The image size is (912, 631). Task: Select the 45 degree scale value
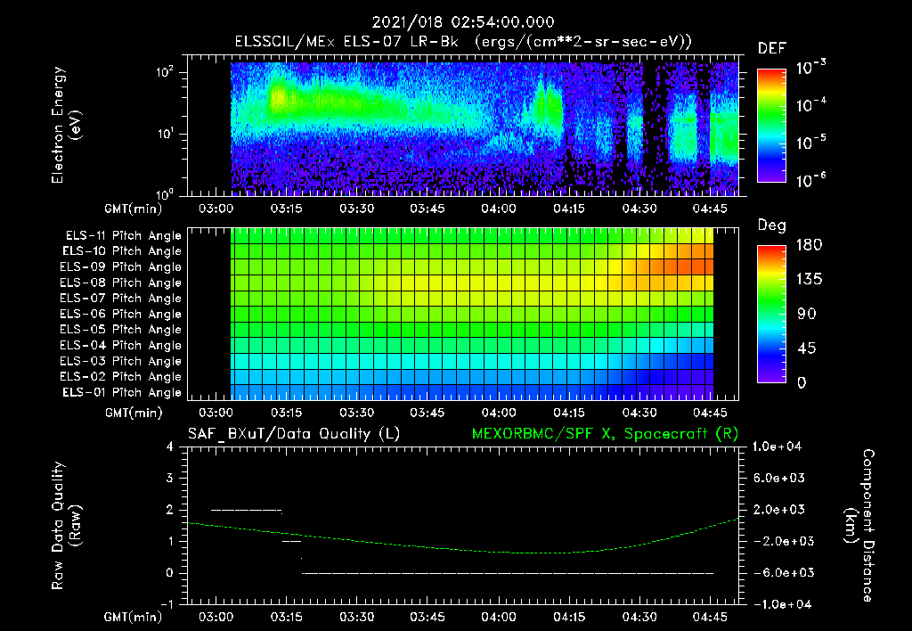[806, 348]
